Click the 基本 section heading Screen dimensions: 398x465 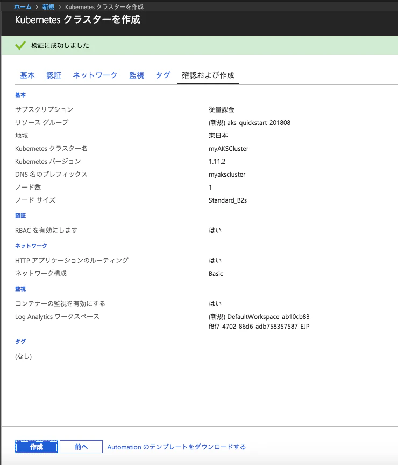click(20, 95)
